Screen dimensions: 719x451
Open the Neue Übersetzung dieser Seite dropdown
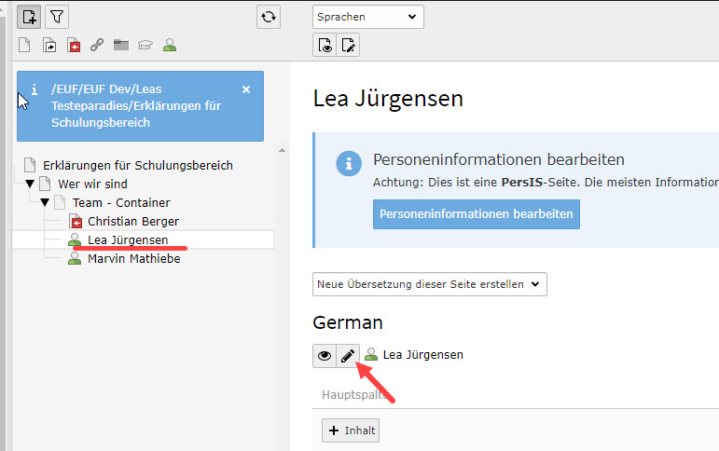(429, 284)
